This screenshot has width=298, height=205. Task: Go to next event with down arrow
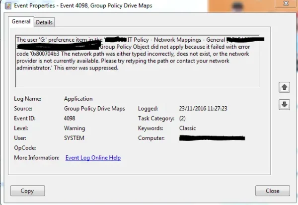(284, 105)
